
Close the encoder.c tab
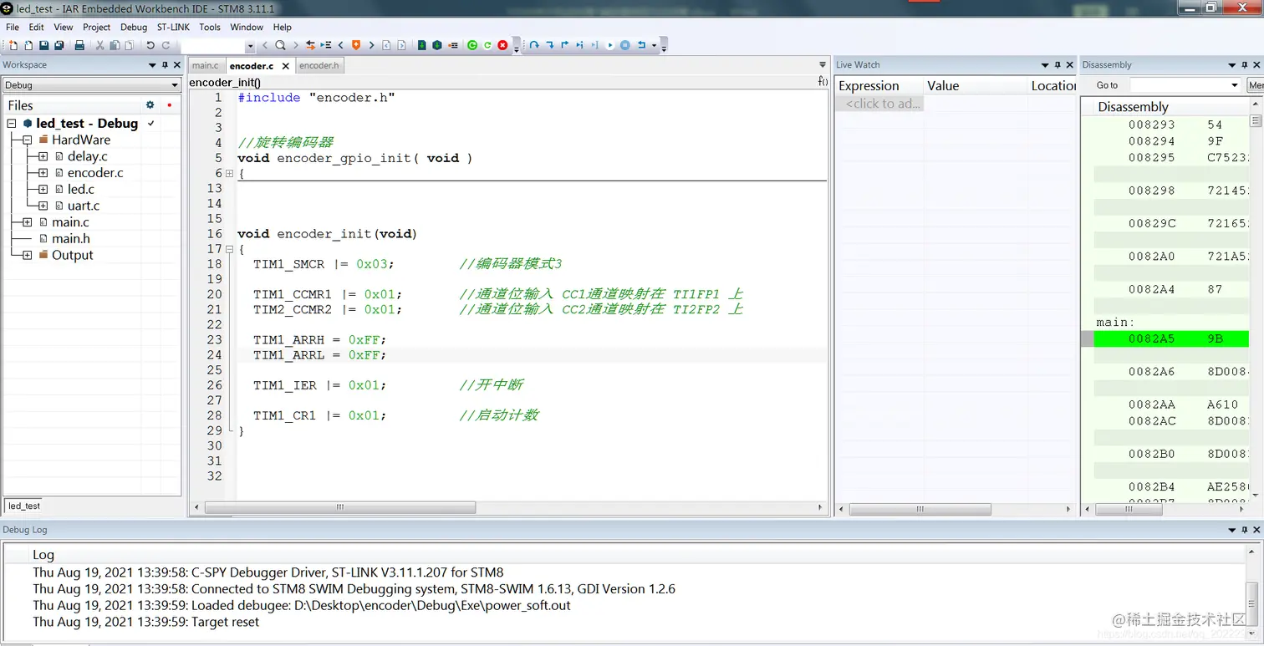point(285,65)
